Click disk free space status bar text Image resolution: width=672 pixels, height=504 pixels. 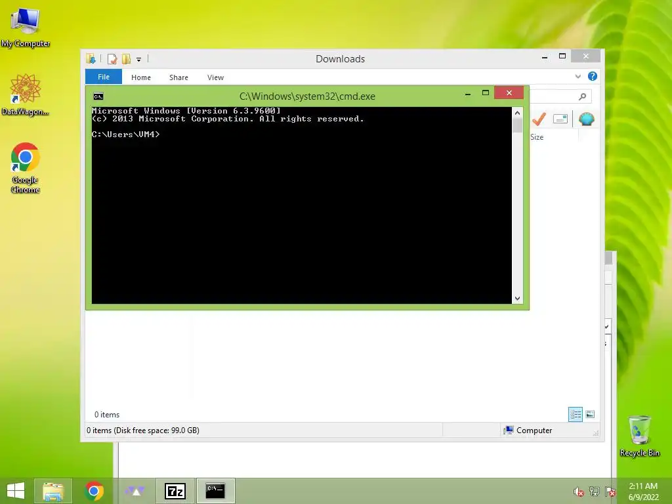pos(142,430)
